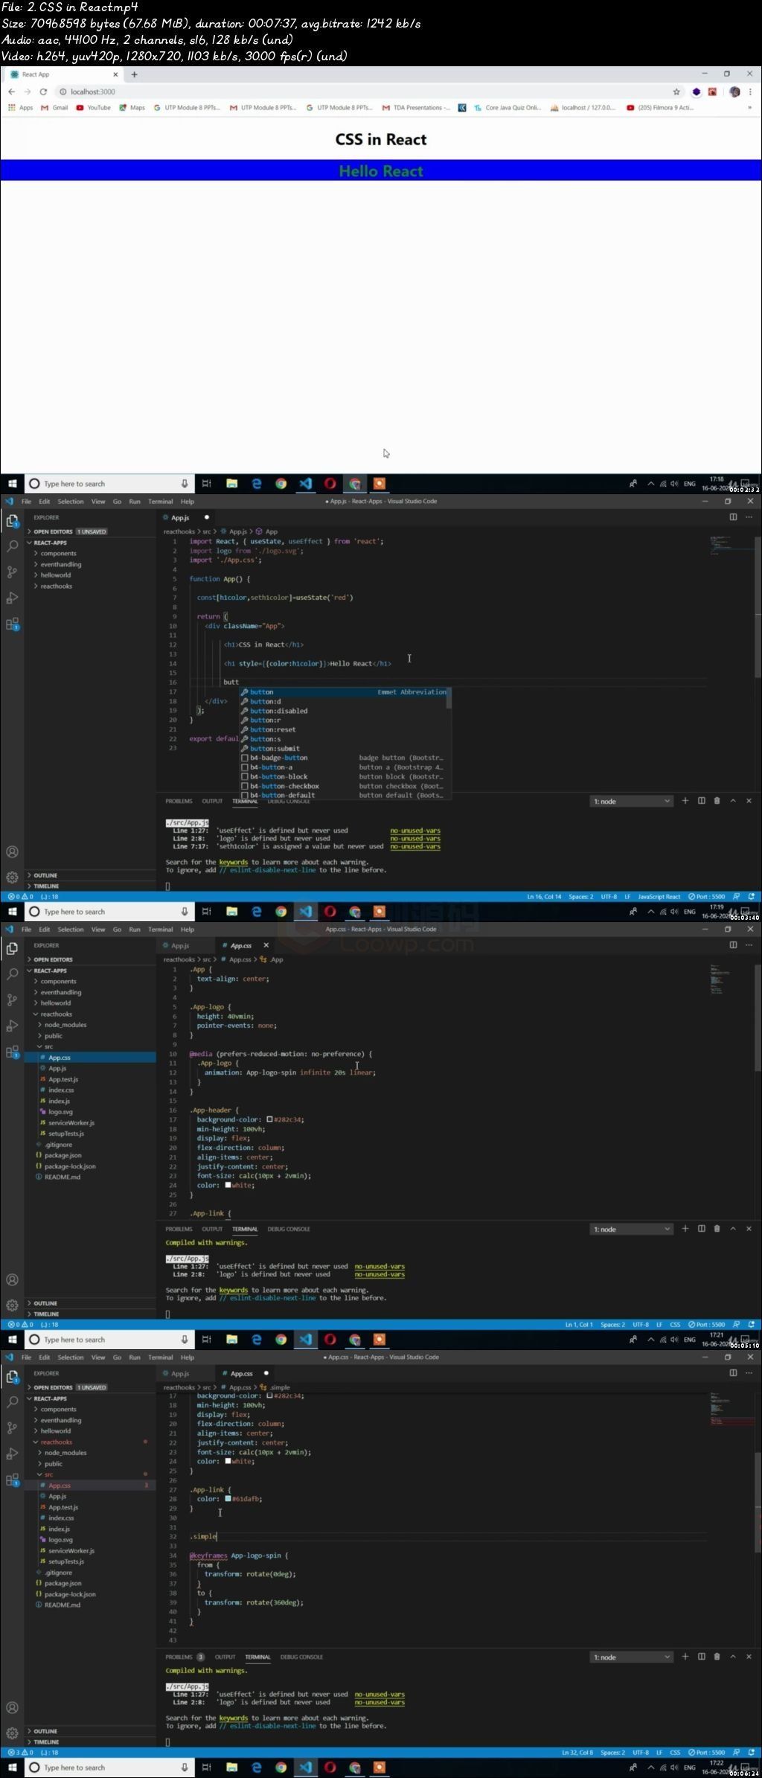
Task: Click white color swatch in saved App.css window
Action: click(x=228, y=1185)
